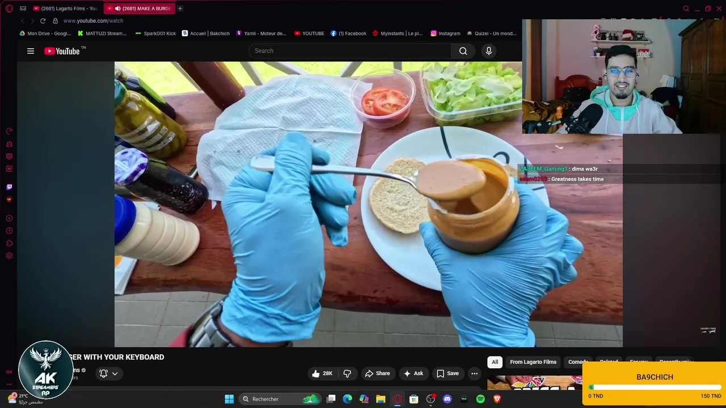Screen dimensions: 726x408
Task: Open the Quizei bookmark
Action: click(491, 33)
